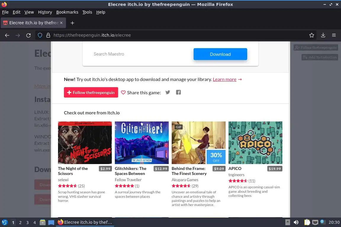Click the Firefox taskbar window entry
The width and height of the screenshot is (341, 227).
[85, 222]
